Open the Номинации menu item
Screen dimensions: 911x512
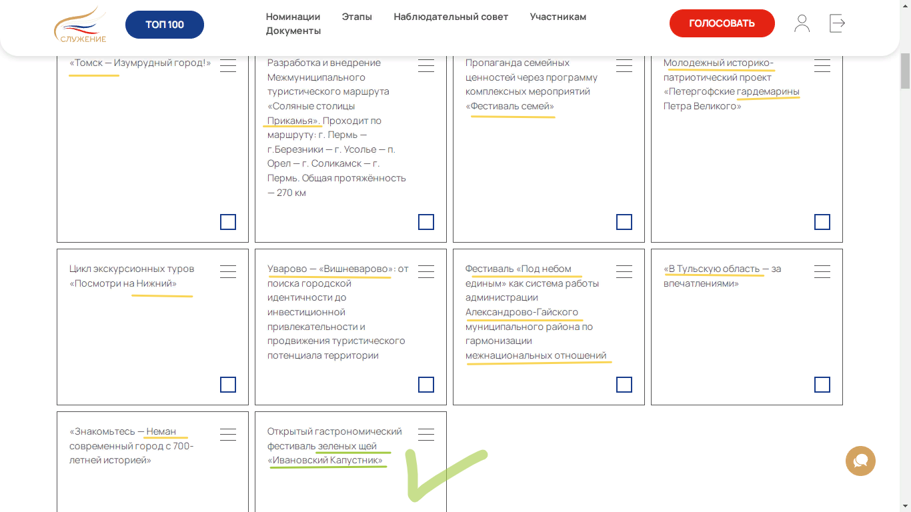pyautogui.click(x=293, y=16)
